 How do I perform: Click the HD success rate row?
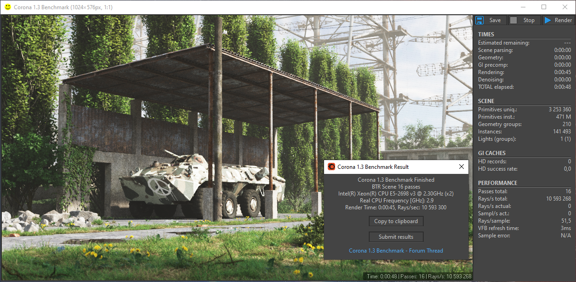pos(525,169)
